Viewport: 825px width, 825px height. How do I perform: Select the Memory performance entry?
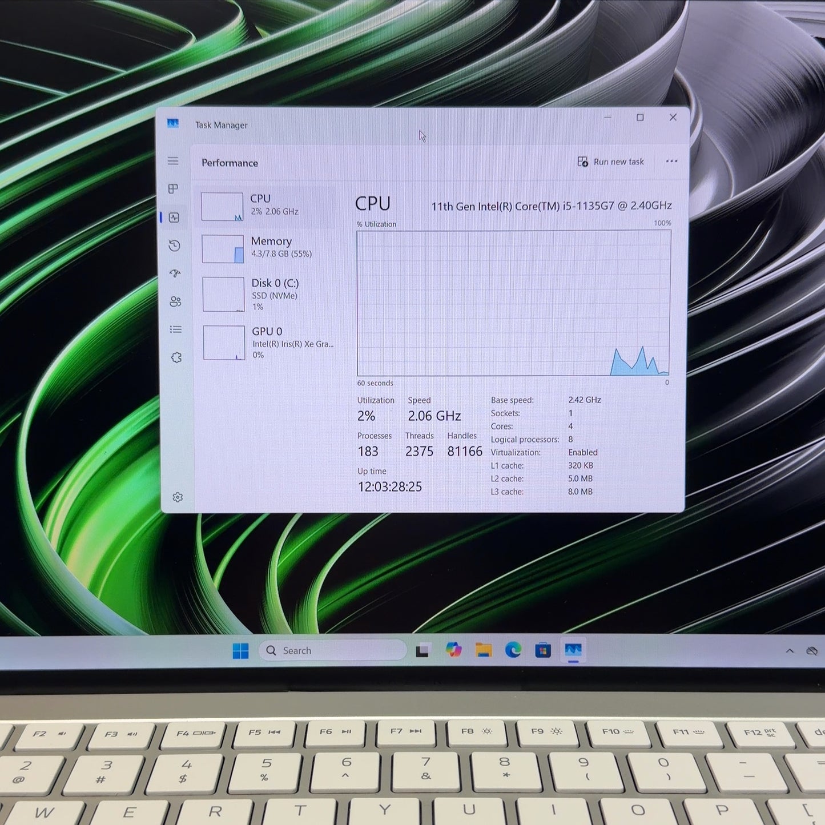coord(267,249)
